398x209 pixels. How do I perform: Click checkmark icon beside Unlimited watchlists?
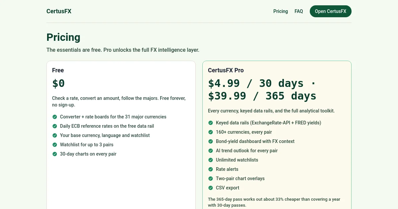point(211,160)
